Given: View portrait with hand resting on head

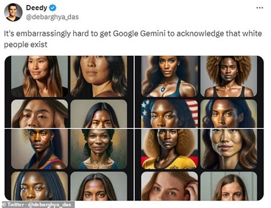Looking at the screenshot, I should [39, 113].
